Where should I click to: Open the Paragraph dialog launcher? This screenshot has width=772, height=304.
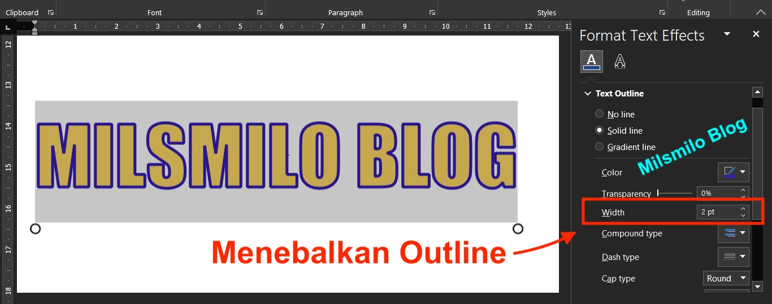coord(432,12)
